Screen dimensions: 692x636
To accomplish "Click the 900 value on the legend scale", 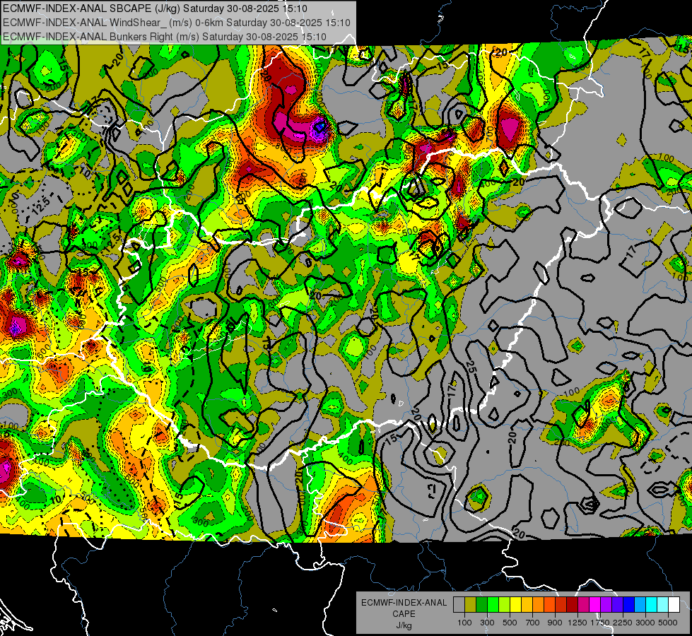I will (x=555, y=623).
